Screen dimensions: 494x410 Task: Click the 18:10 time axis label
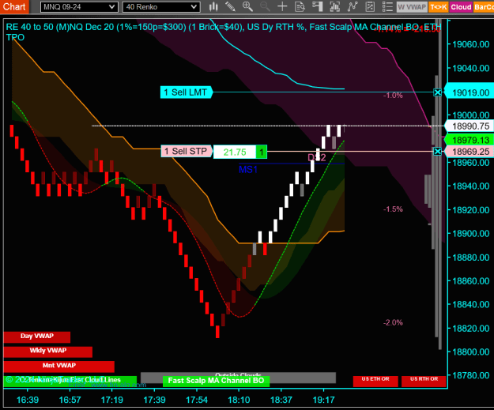(239, 400)
